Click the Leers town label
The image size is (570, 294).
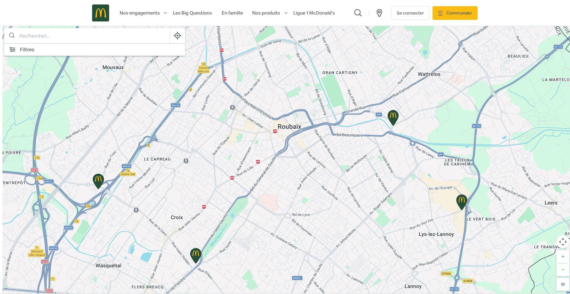point(551,203)
